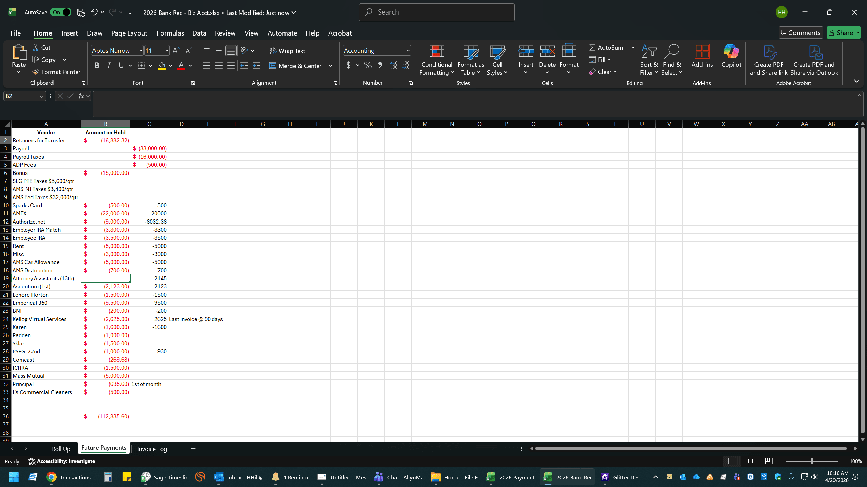867x487 pixels.
Task: Launch Copilot from the ribbon
Action: 731,56
